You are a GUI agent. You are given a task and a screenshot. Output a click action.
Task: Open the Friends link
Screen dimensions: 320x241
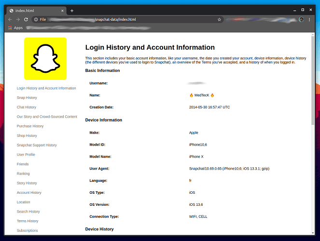tap(23, 164)
